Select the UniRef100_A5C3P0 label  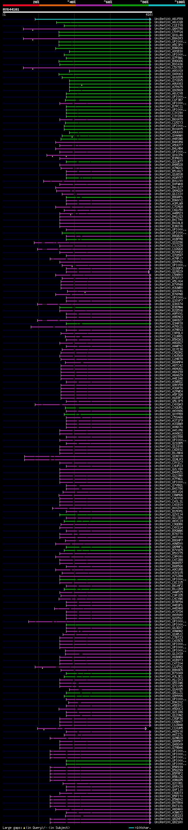pyautogui.click(x=169, y=45)
